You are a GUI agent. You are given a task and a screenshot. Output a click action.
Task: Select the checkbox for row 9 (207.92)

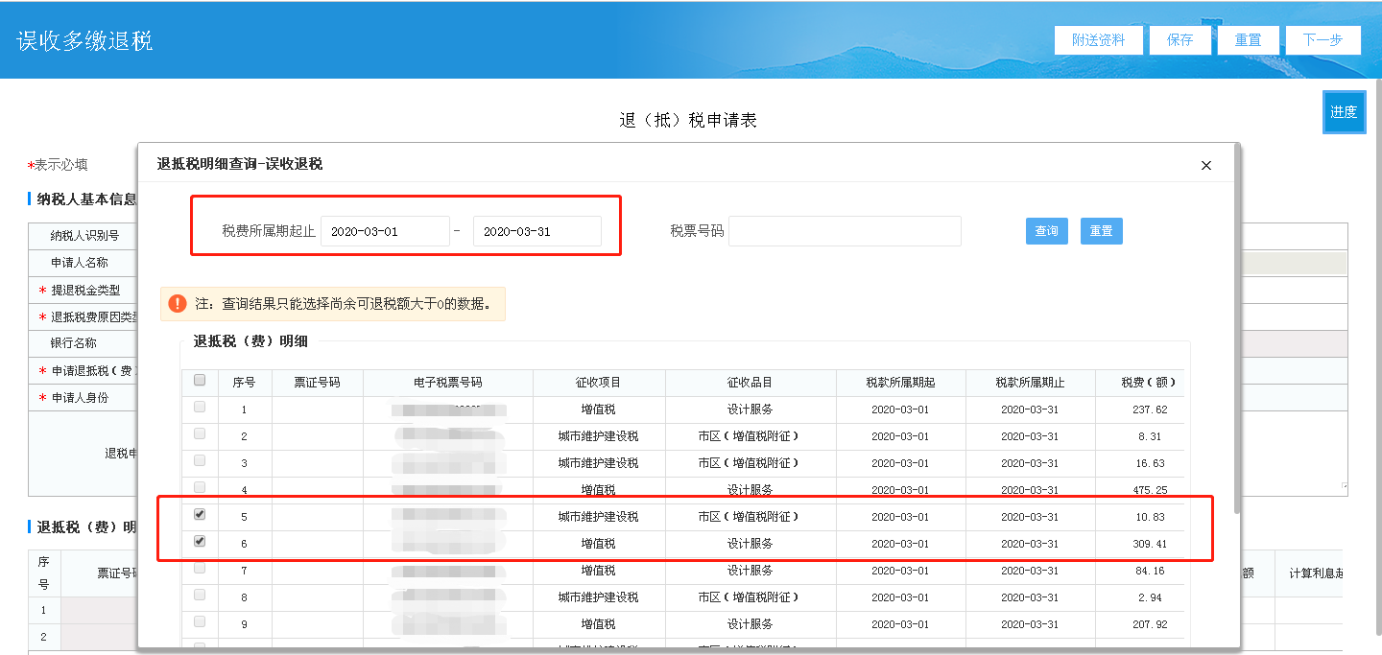[x=200, y=621]
